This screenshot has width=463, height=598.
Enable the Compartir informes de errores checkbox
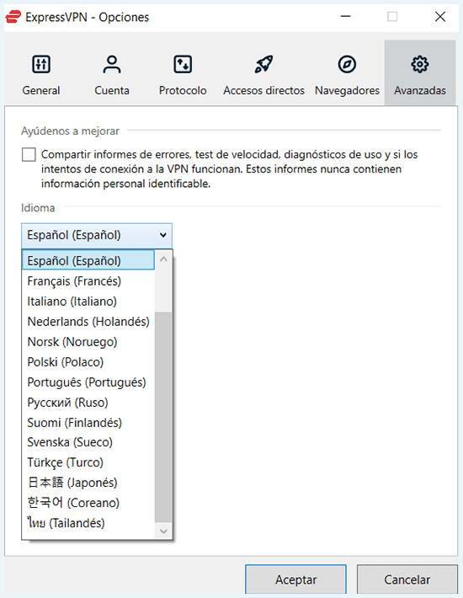(x=29, y=154)
